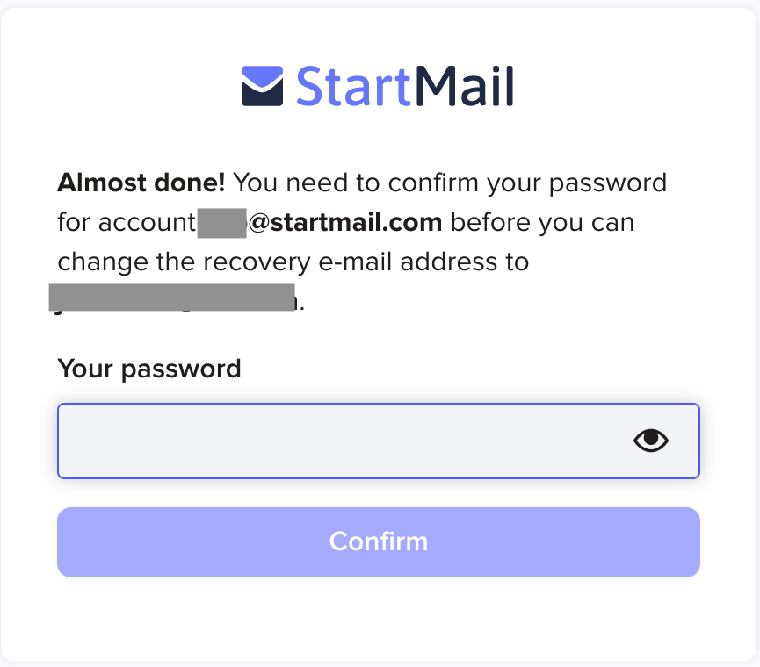Click the redacted account username before '@startmail.com'
The image size is (760, 667).
(221, 222)
